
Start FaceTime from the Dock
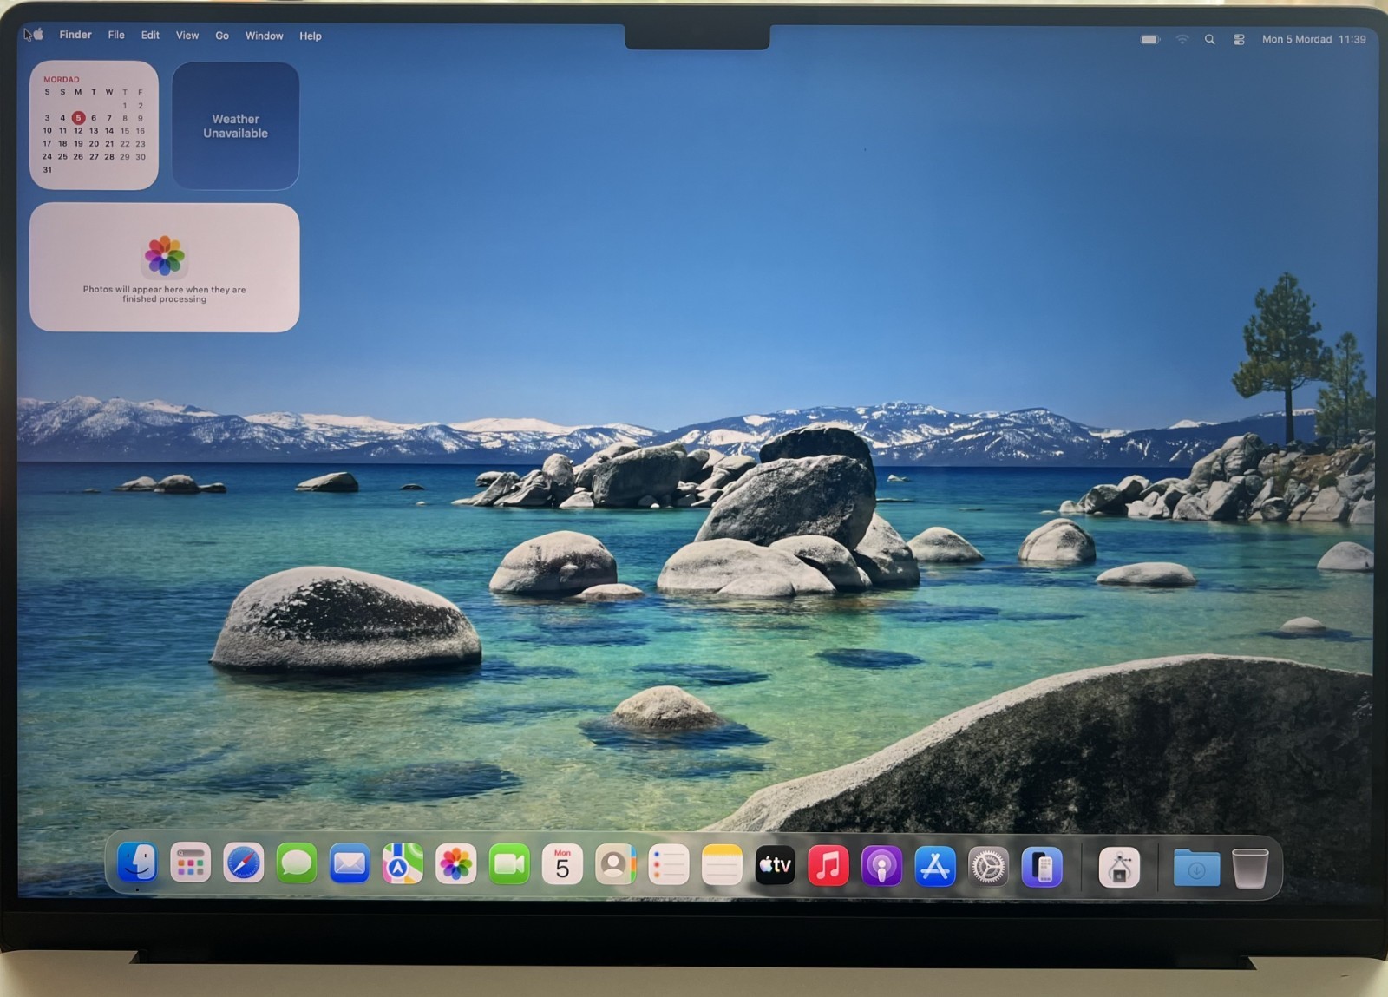point(509,864)
